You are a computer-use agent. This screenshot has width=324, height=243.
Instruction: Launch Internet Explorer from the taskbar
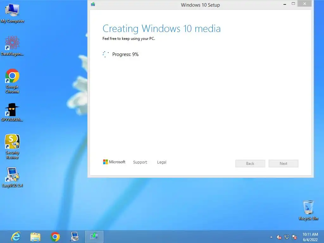pos(16,237)
